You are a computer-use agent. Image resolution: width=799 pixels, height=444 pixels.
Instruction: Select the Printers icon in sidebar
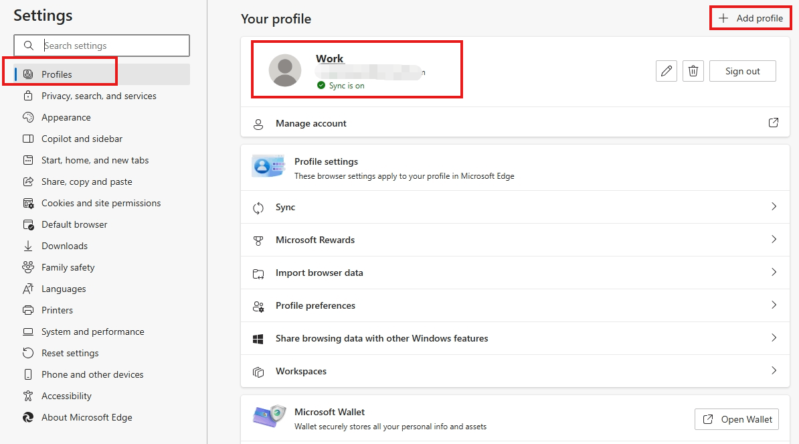tap(27, 310)
